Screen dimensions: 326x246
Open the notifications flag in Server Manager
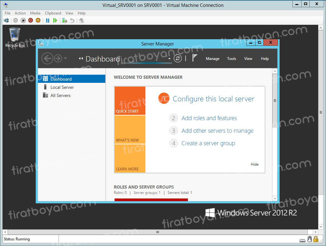coord(194,58)
